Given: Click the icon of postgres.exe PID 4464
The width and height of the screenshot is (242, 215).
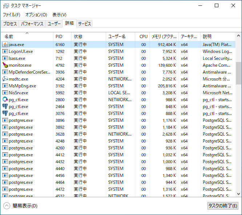Looking at the screenshot, I should pyautogui.click(x=5, y=182).
